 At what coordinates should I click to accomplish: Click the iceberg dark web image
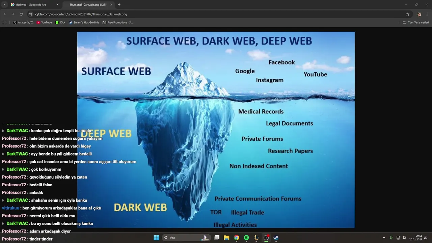[216, 130]
